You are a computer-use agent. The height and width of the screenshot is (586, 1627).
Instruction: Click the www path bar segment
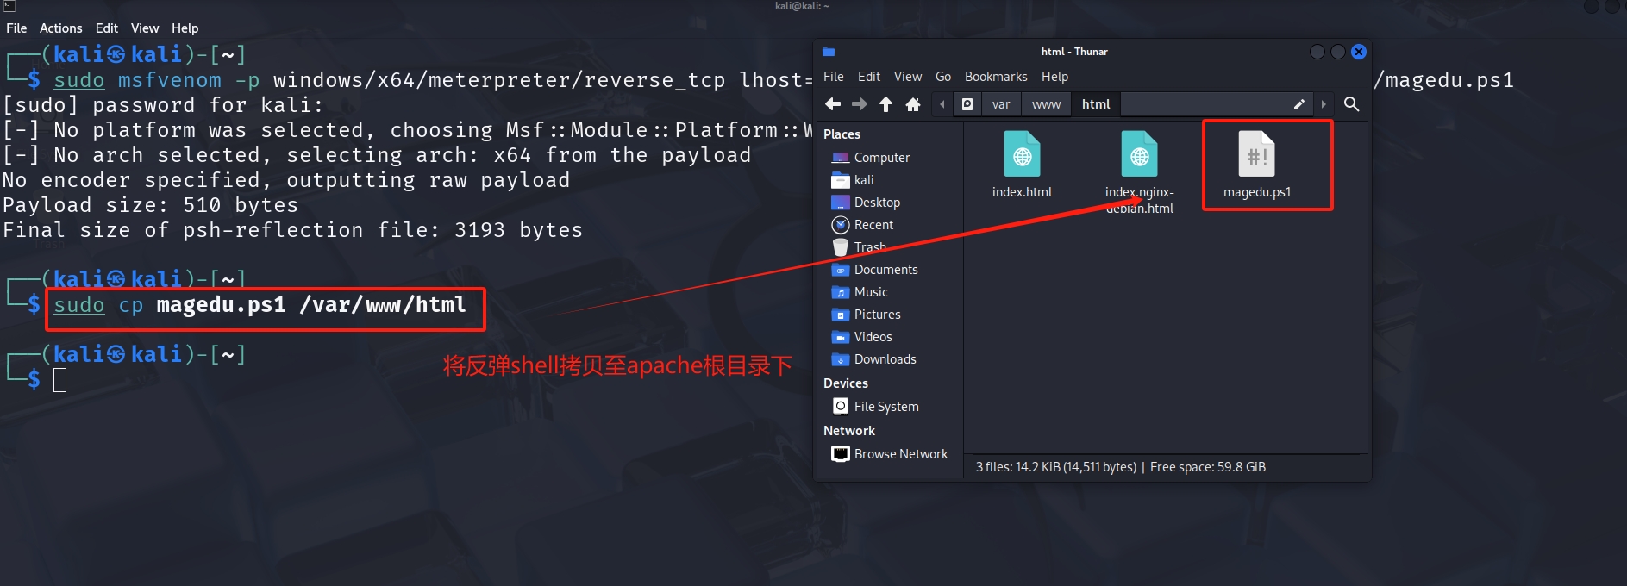point(1046,104)
